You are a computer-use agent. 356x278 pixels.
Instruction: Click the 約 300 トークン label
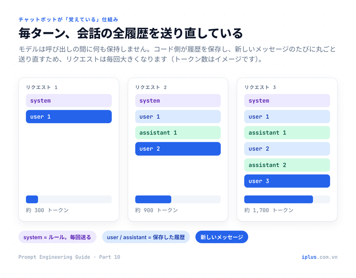pos(47,210)
